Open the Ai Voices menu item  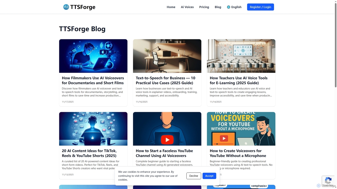tap(187, 7)
